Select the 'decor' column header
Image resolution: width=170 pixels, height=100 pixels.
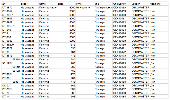[29, 4]
